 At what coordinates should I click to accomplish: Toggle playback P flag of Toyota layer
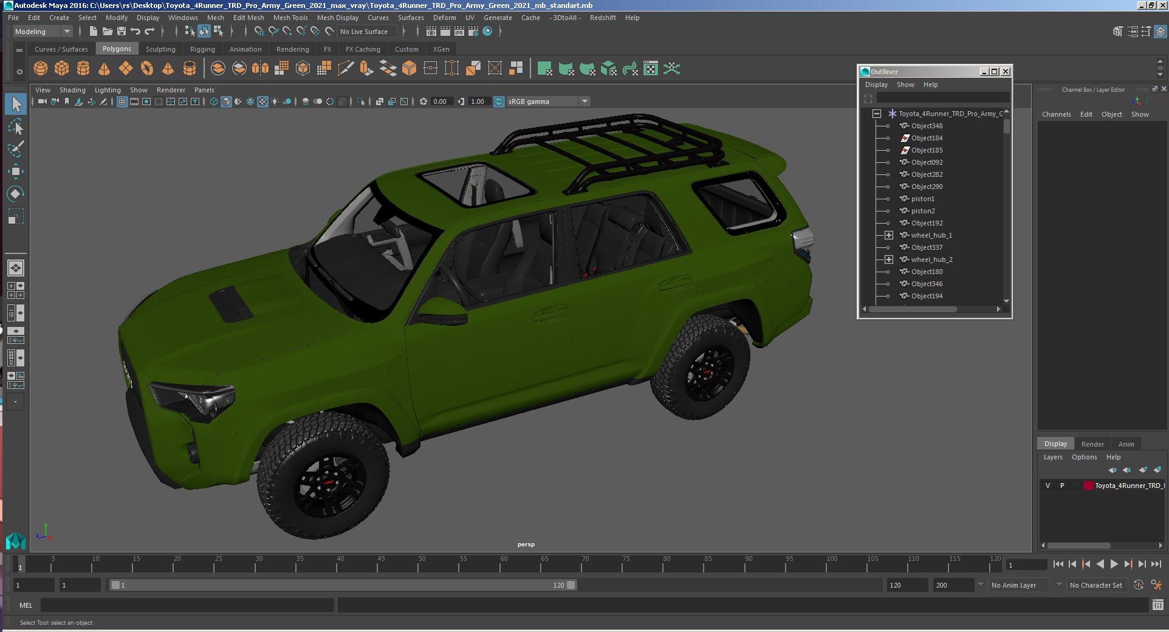[1062, 486]
